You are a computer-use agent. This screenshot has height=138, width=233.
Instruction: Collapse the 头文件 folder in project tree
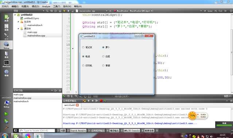point(18,22)
